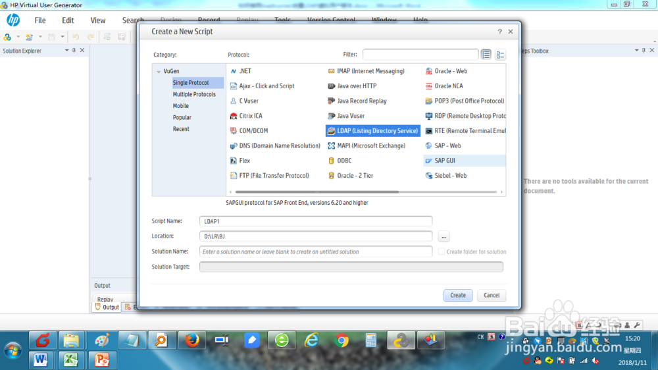The image size is (658, 370).
Task: Collapse the VuGen category tree
Action: coord(159,72)
